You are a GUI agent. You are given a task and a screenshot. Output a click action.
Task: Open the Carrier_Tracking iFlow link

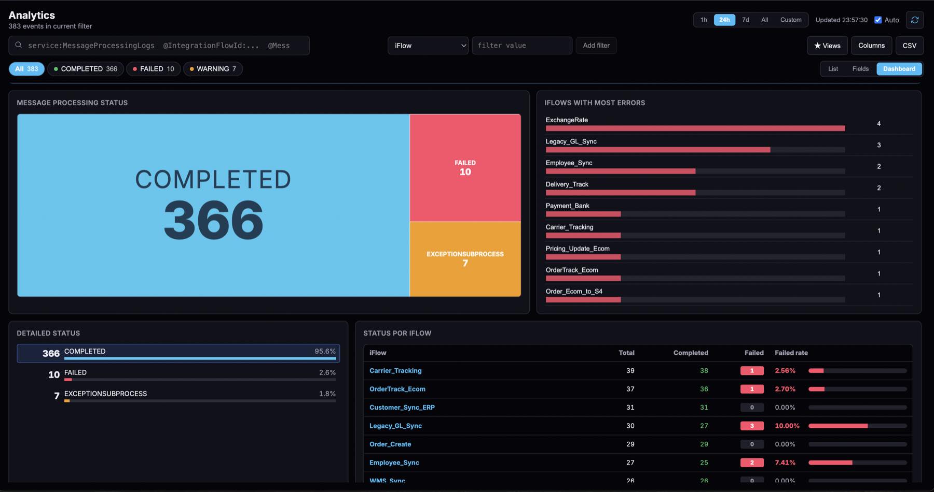pyautogui.click(x=395, y=371)
